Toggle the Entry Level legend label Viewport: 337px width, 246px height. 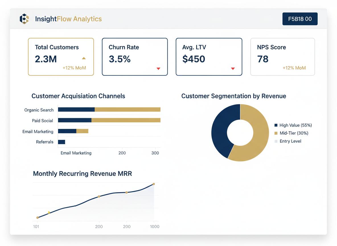290,141
